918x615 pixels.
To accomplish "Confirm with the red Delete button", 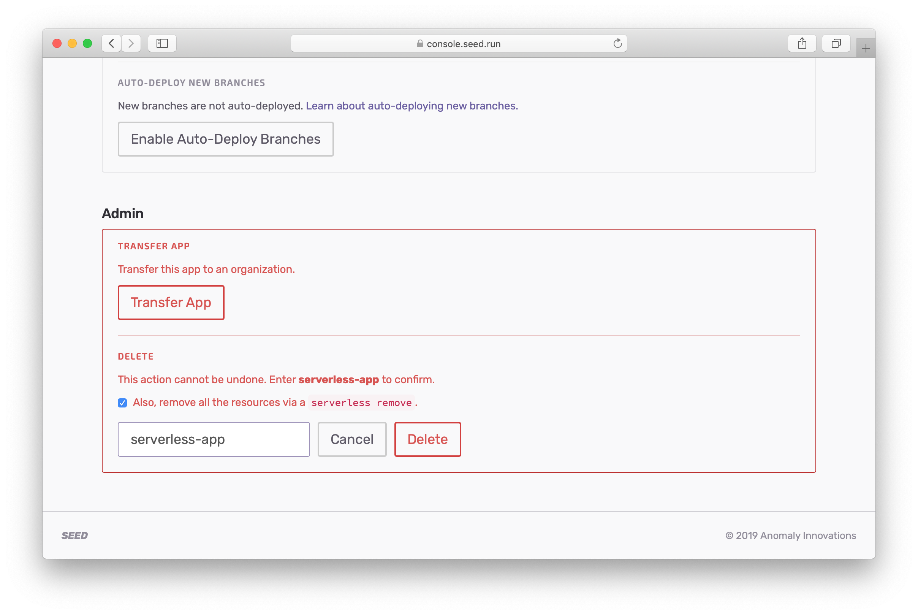I will point(427,439).
